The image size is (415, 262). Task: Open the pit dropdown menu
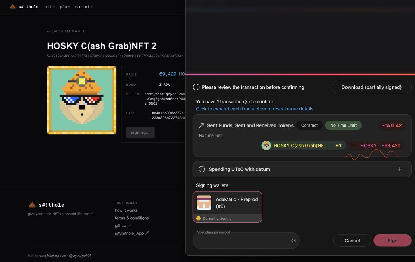(49, 7)
